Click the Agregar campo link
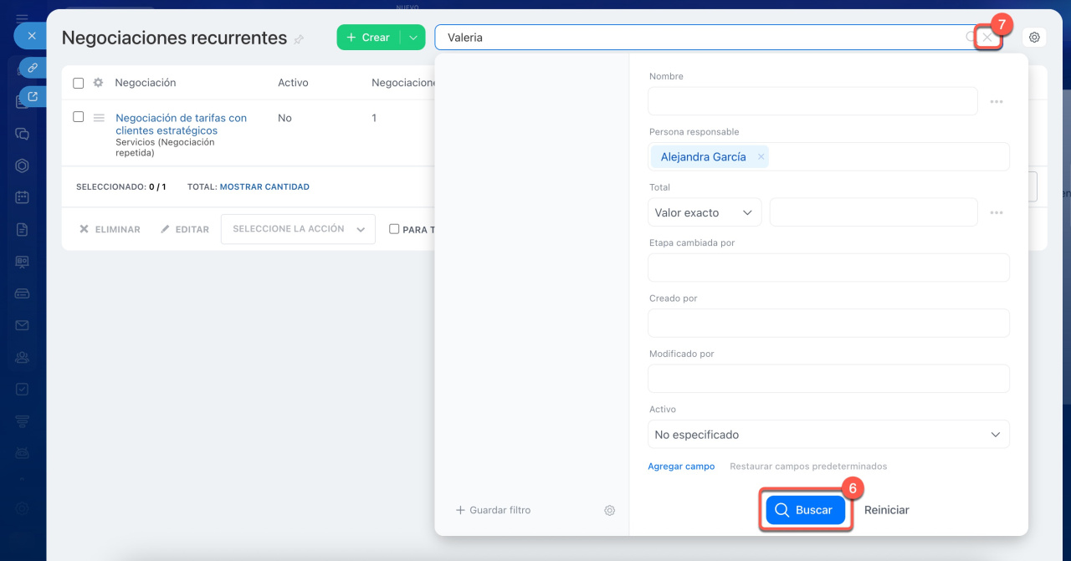Screen dimensions: 1071x561 [681, 467]
